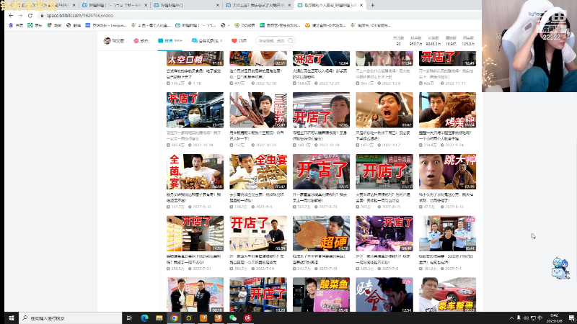Toggle the 中 input method indicator
The width and height of the screenshot is (577, 324).
(539, 318)
